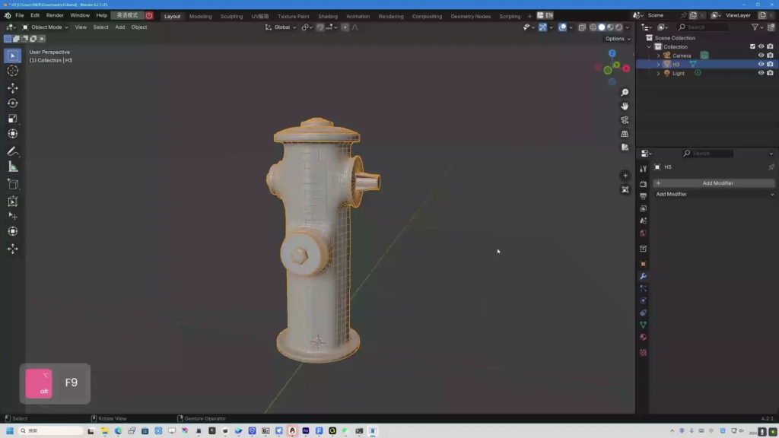Click the Add Cube tool
The width and height of the screenshot is (779, 438).
pos(13,184)
